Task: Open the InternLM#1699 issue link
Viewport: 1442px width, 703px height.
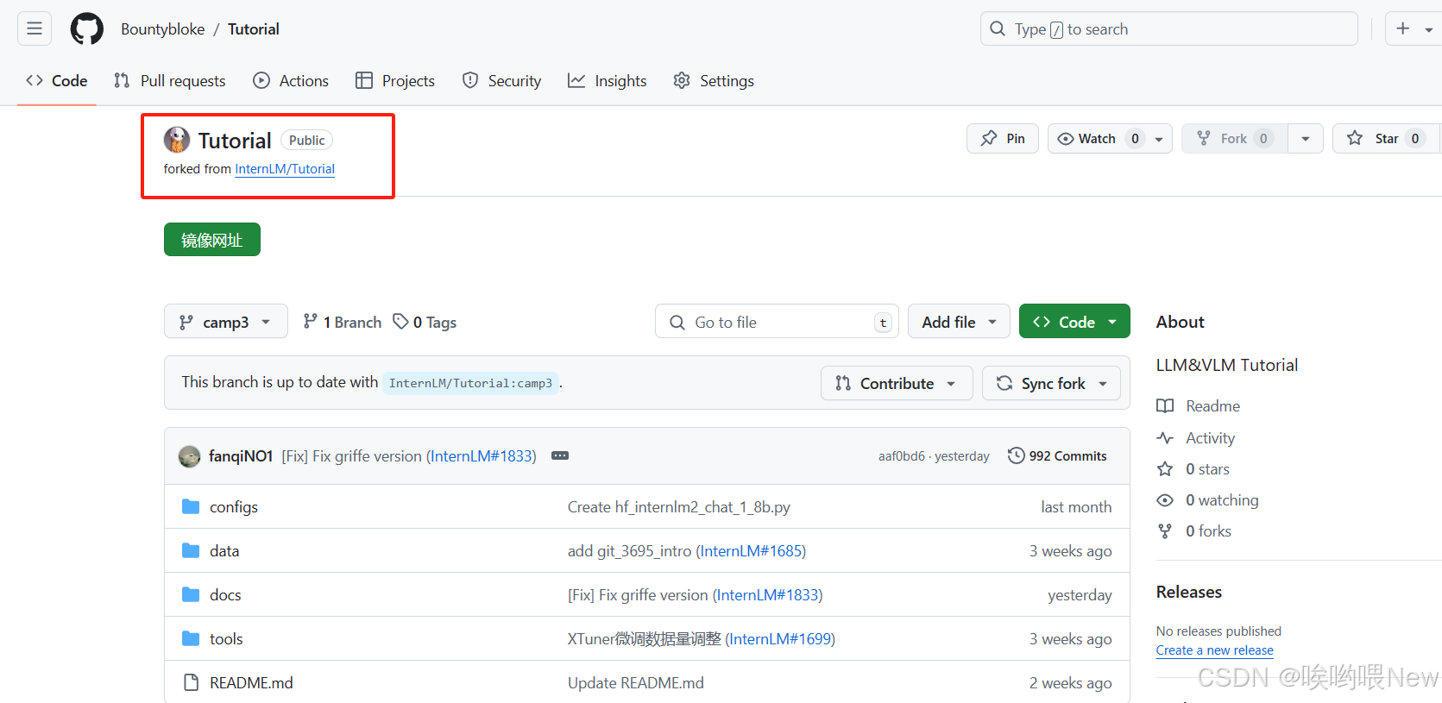Action: pos(780,639)
